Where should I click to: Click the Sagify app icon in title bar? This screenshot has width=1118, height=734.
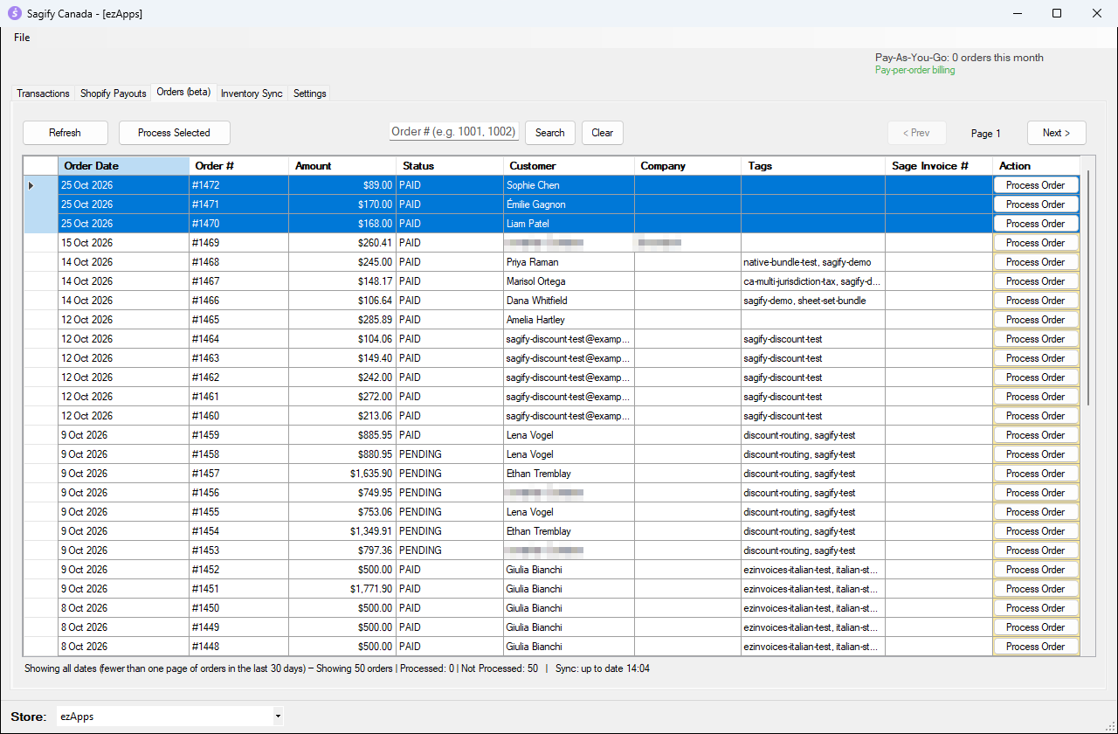14,13
